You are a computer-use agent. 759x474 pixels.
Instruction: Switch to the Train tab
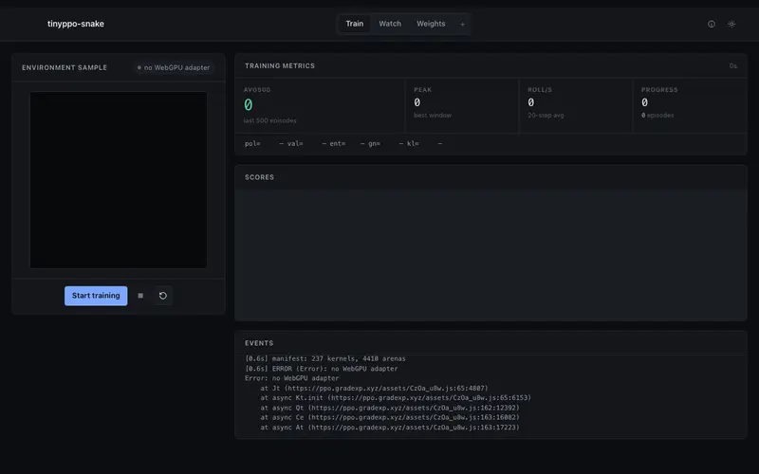354,24
